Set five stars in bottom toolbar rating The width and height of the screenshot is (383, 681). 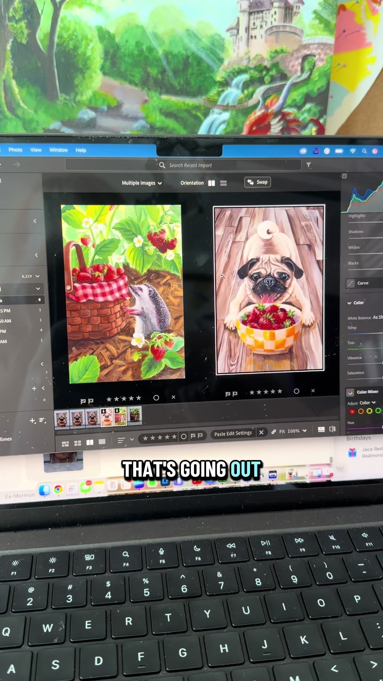coord(174,437)
